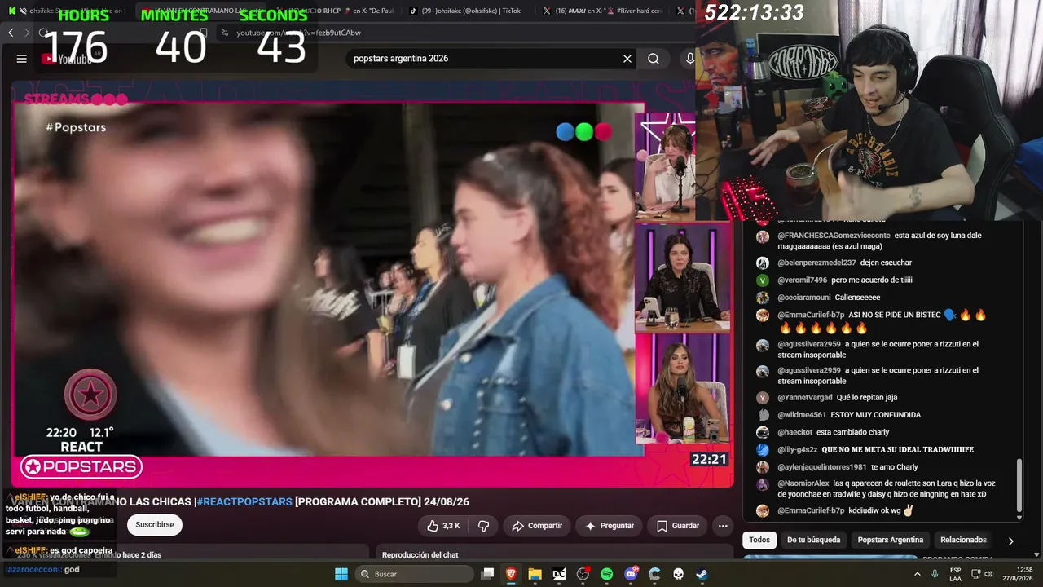The image size is (1043, 587).
Task: Clear the YouTube search text with X
Action: (627, 59)
